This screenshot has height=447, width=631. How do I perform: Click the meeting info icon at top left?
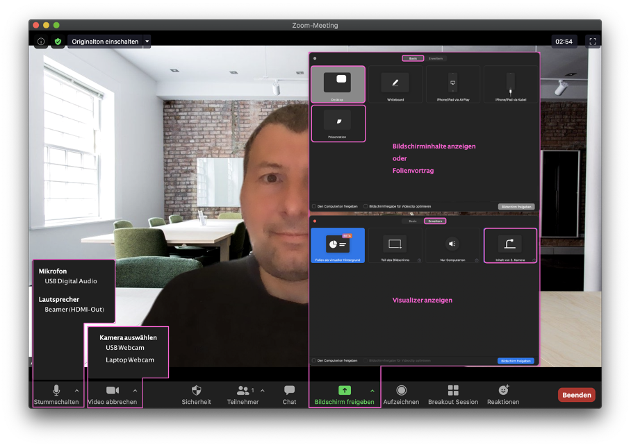tap(41, 42)
